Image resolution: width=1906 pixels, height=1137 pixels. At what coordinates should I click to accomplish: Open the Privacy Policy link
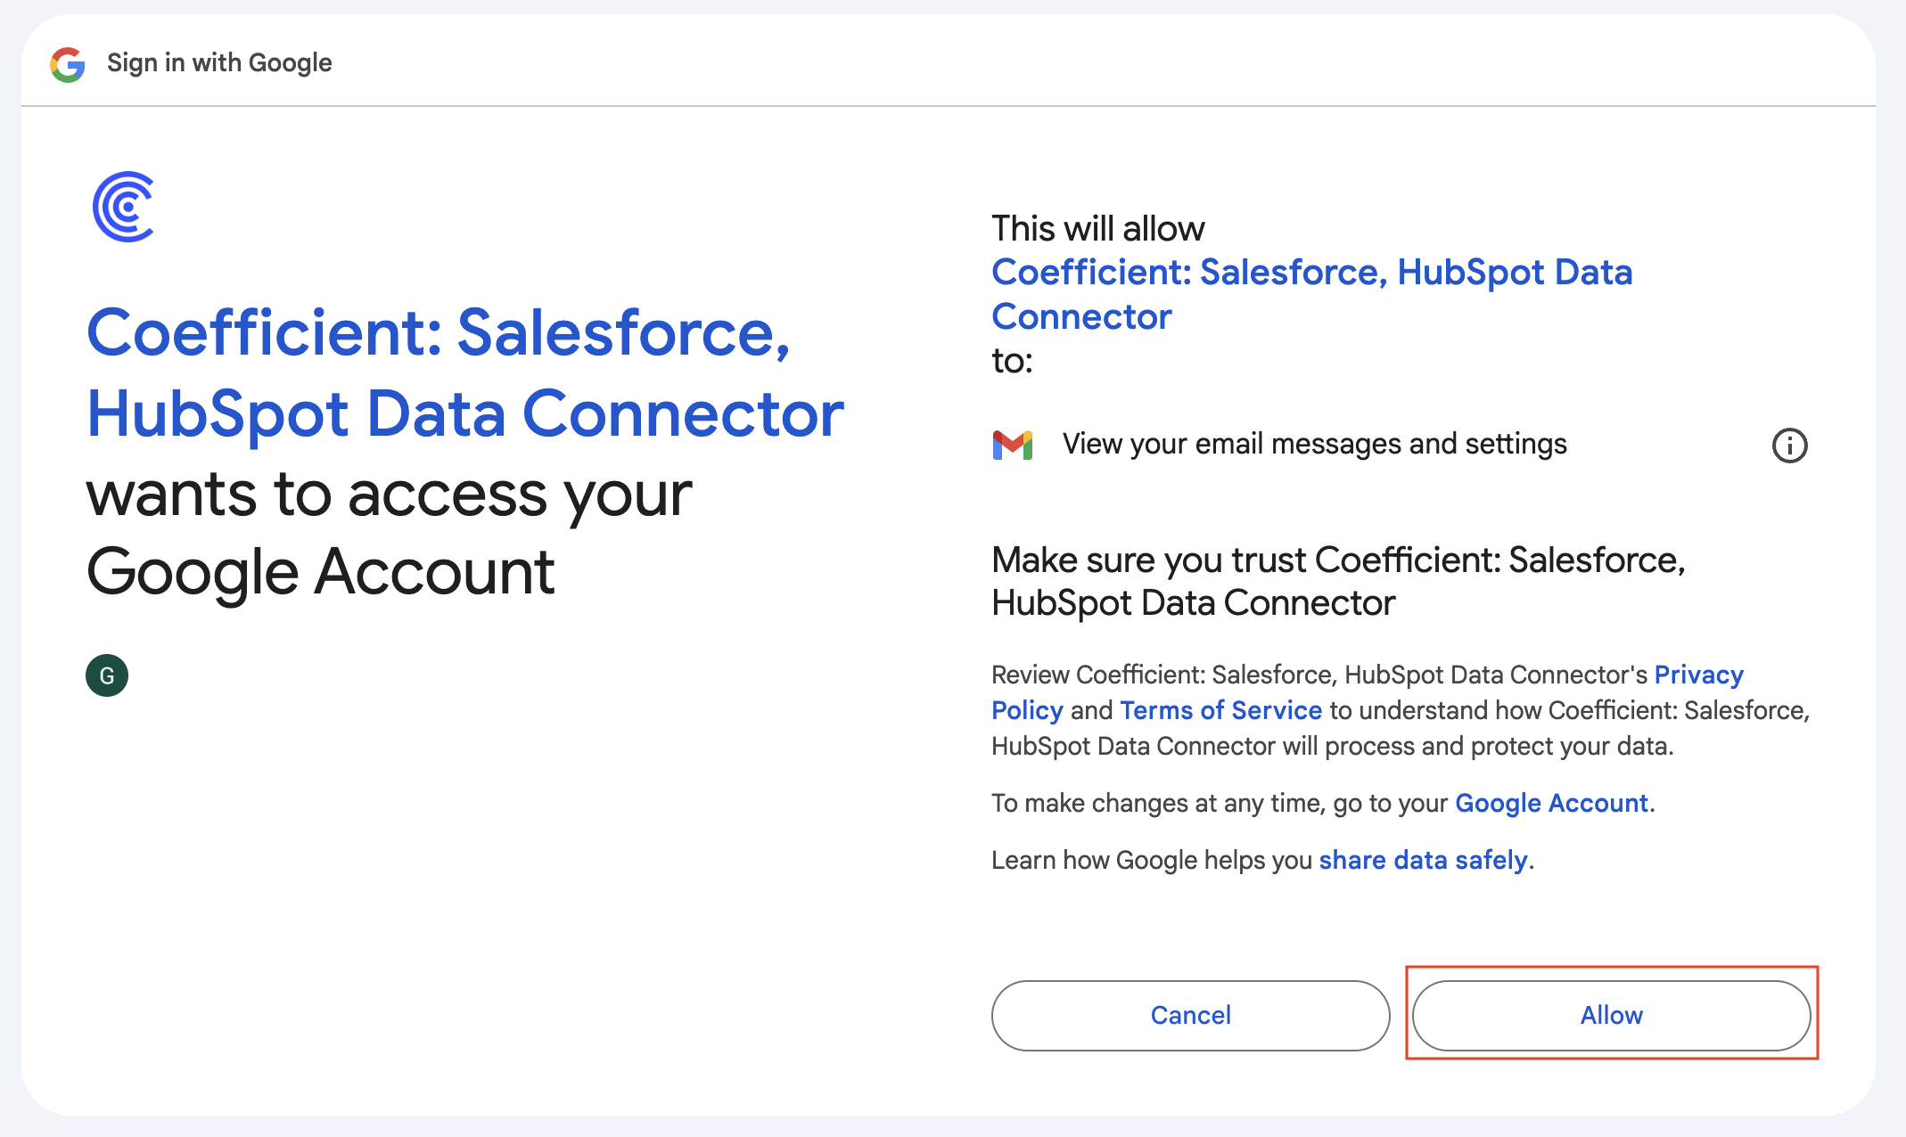(1698, 675)
